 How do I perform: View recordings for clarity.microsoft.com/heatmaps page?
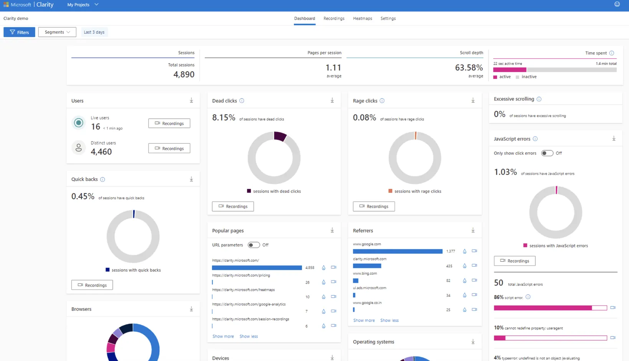(x=333, y=297)
